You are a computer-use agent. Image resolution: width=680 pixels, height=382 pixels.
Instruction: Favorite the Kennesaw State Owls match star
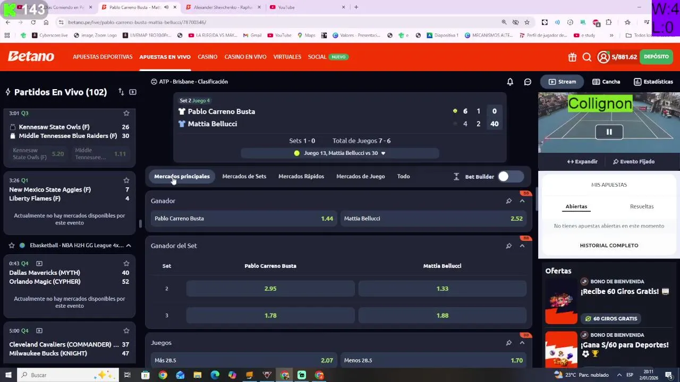(x=126, y=113)
